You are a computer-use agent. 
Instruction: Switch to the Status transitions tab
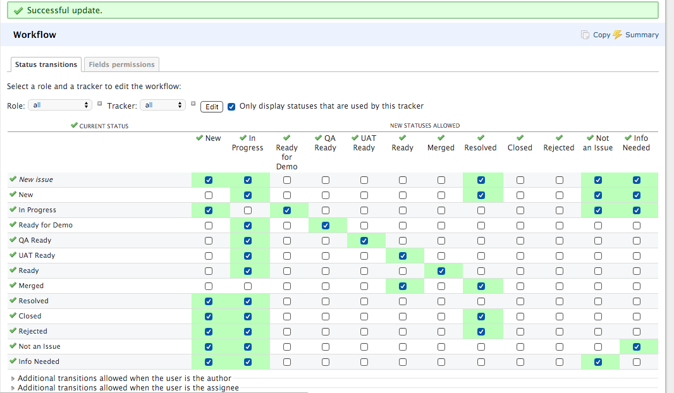[46, 64]
